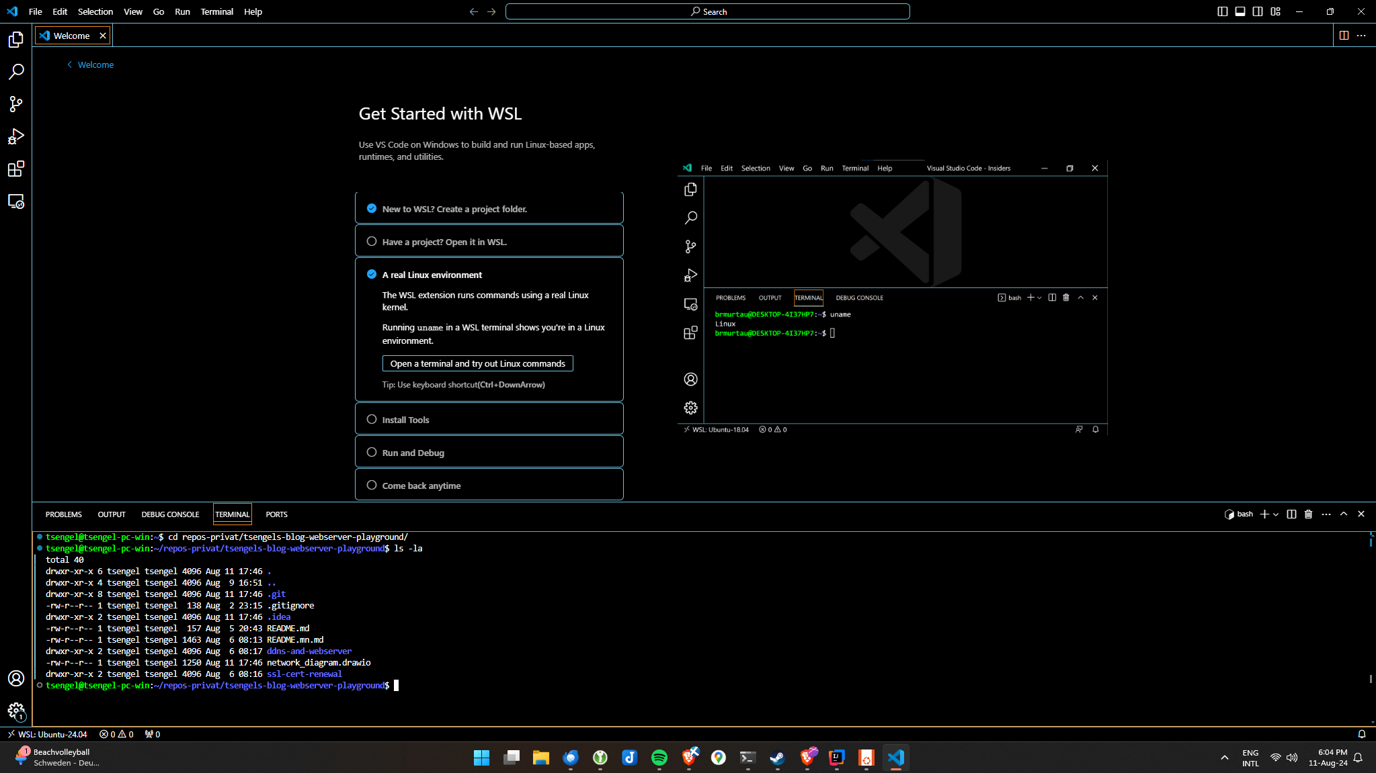The height and width of the screenshot is (773, 1376).
Task: Expand the 'Install Tools' section
Action: (489, 419)
